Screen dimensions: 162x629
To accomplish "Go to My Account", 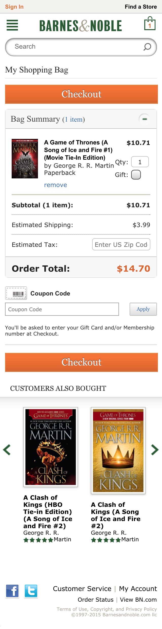I will (138, 588).
